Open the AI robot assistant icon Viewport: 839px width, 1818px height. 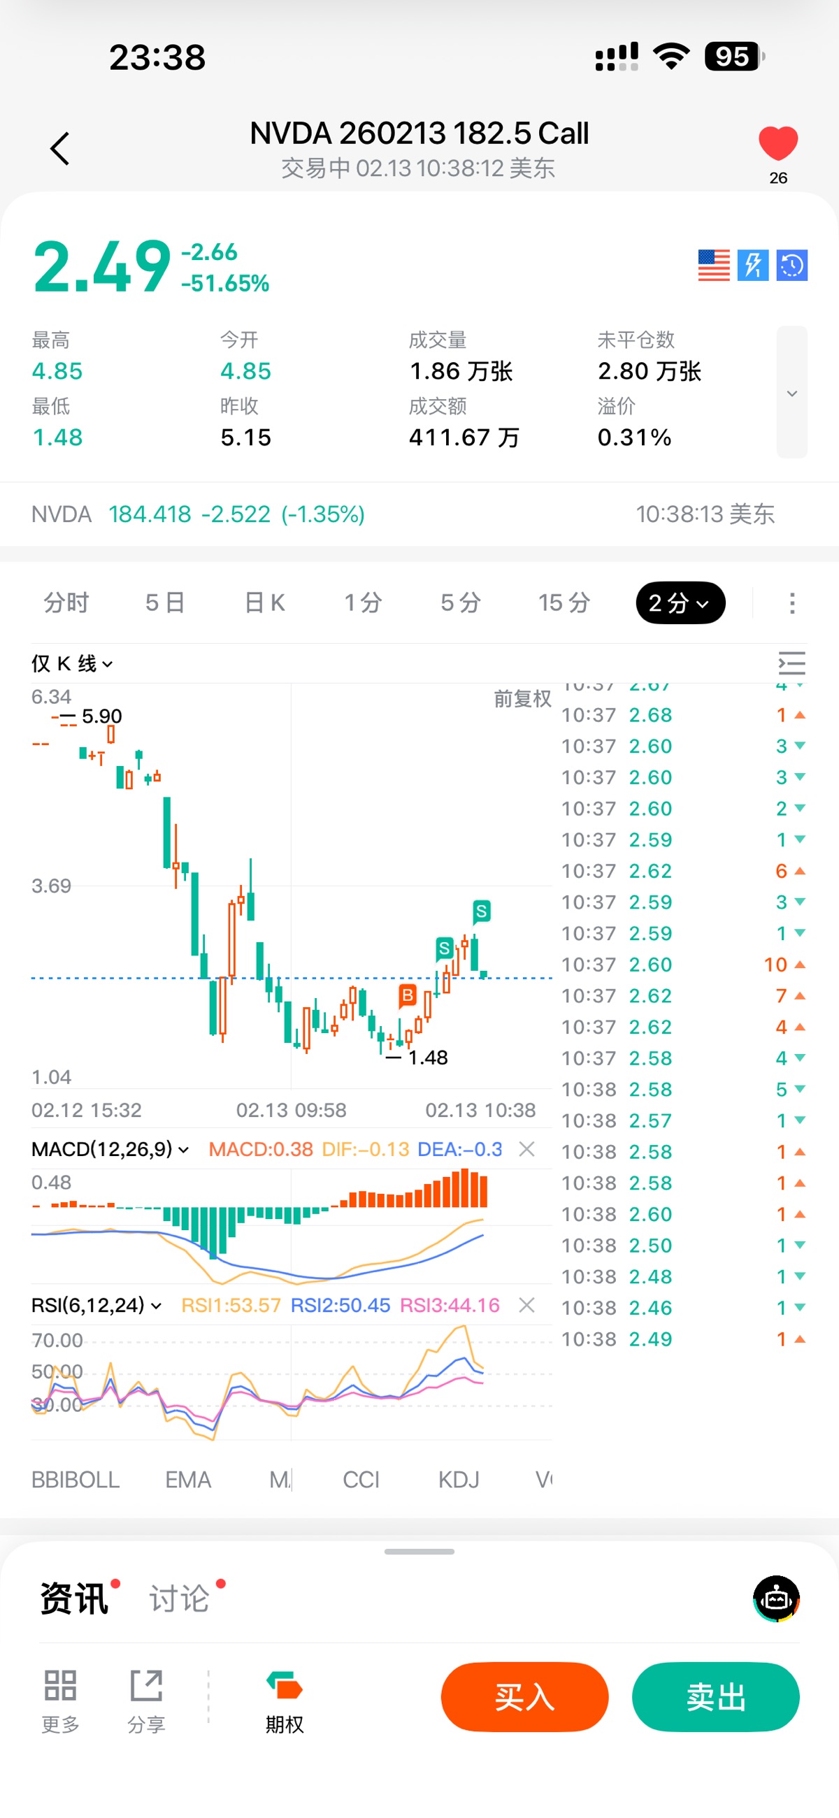[x=776, y=1599]
